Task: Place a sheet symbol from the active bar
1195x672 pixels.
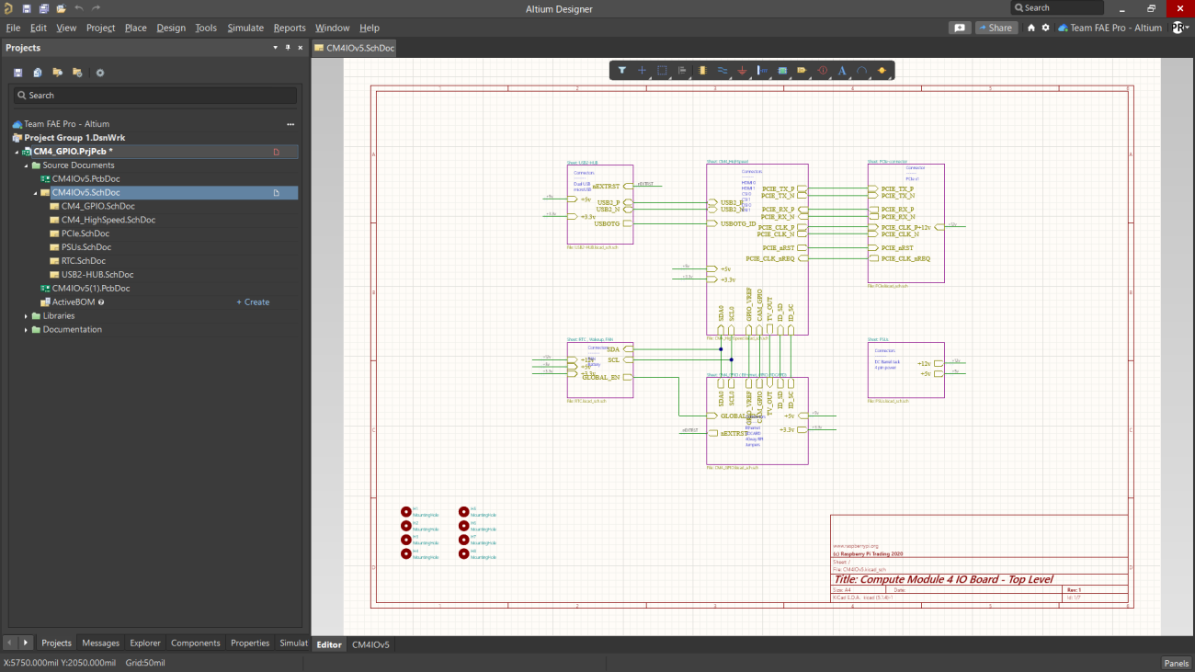Action: click(782, 70)
